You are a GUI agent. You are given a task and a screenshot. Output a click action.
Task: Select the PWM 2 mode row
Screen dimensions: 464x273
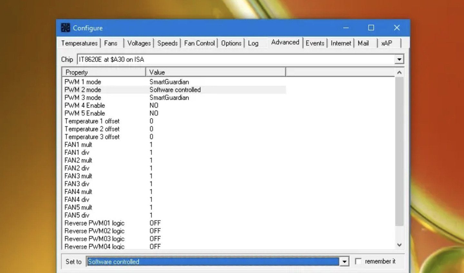click(x=174, y=90)
